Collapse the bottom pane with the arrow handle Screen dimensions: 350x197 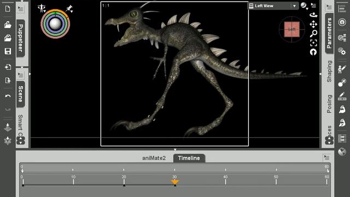pos(175,149)
